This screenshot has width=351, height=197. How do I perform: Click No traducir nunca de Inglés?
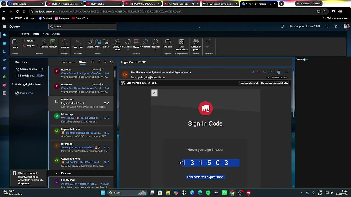click(274, 83)
